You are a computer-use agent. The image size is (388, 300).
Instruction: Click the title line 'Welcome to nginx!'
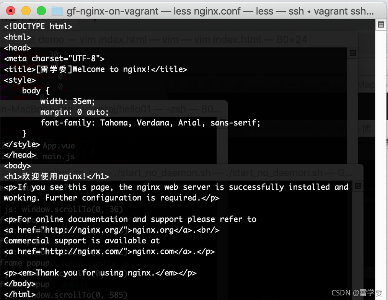[x=96, y=69]
